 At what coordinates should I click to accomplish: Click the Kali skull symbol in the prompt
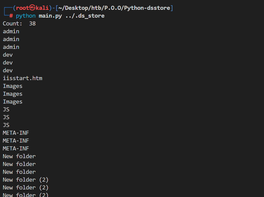tap(32, 8)
